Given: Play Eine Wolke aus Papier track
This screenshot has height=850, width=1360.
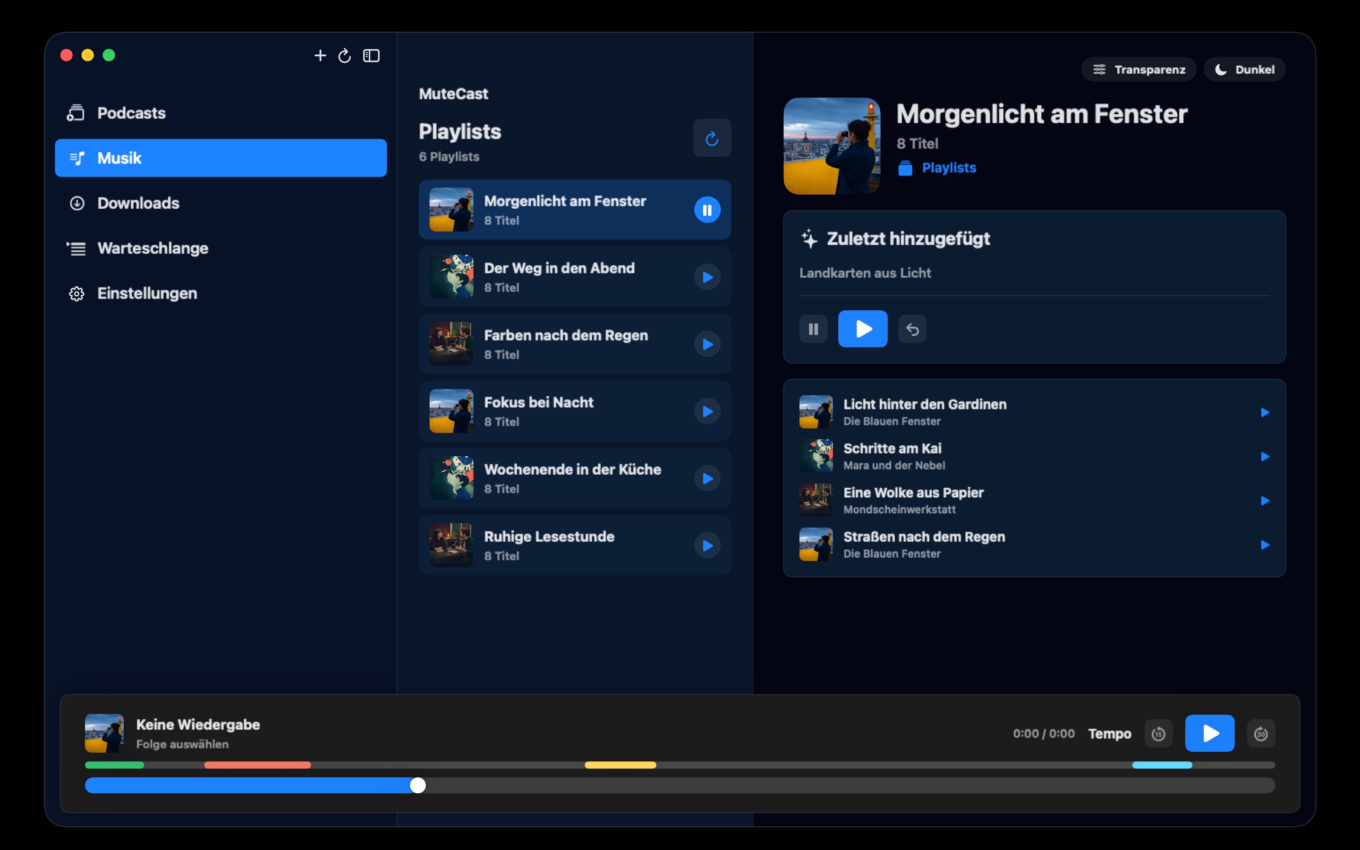Looking at the screenshot, I should click(x=1265, y=501).
